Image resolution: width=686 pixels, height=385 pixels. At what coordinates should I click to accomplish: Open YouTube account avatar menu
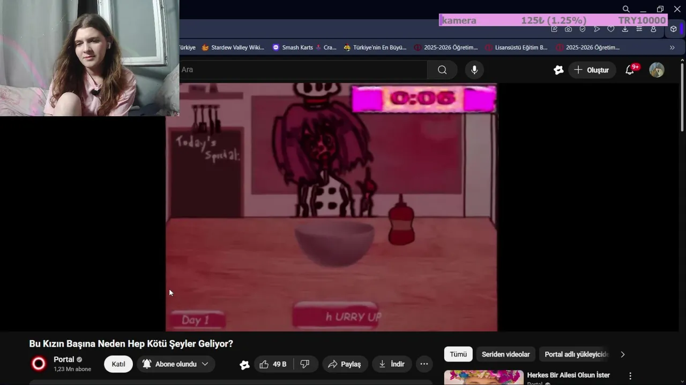tap(657, 70)
